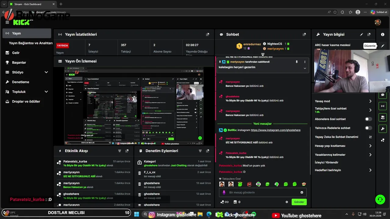This screenshot has width=390, height=219.
Task: Open Hedefleri belirleyin chevron
Action: (x=370, y=170)
